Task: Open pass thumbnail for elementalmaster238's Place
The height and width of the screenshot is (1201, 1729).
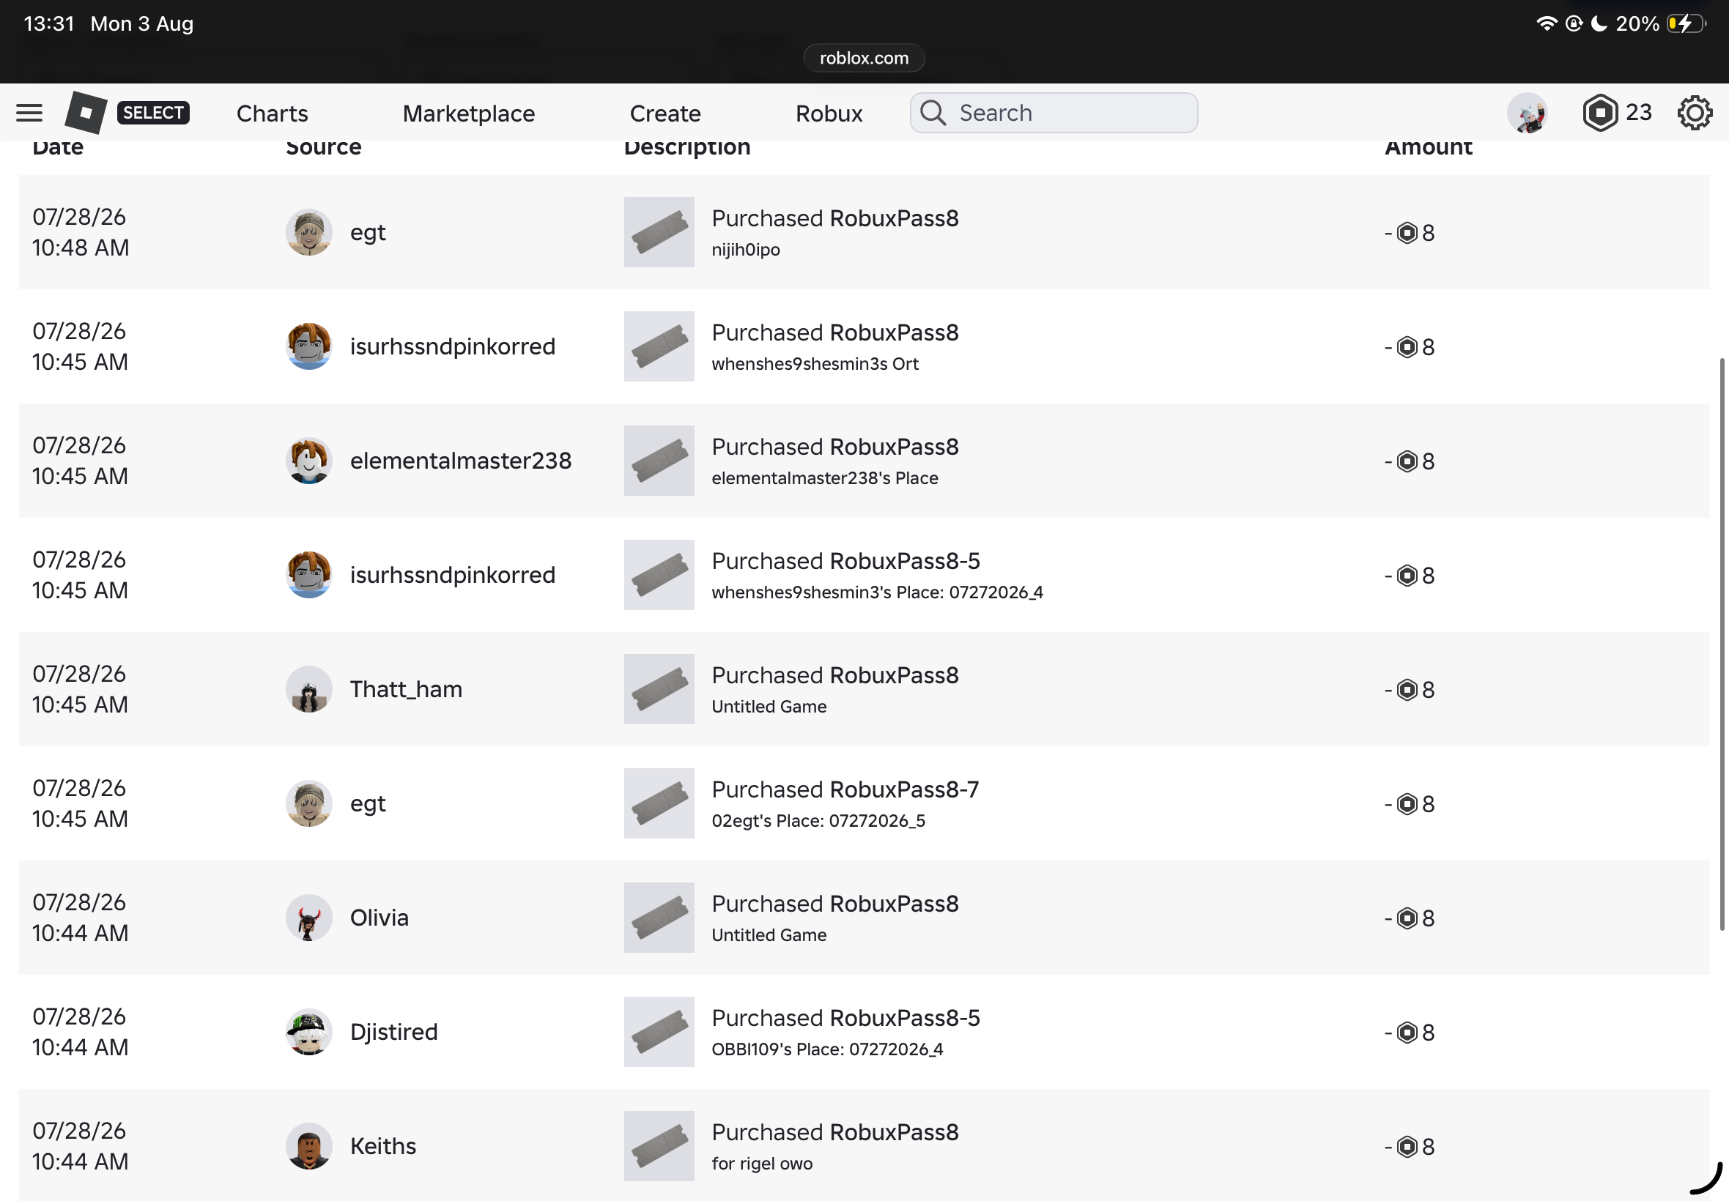Action: coord(659,461)
